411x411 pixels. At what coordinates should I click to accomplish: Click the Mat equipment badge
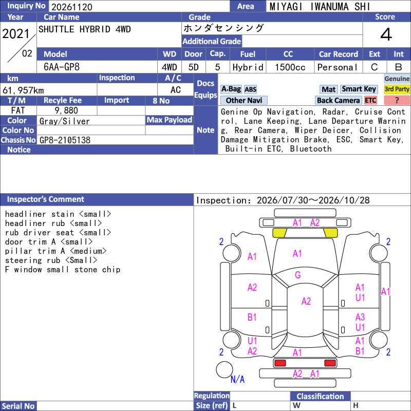click(x=328, y=89)
